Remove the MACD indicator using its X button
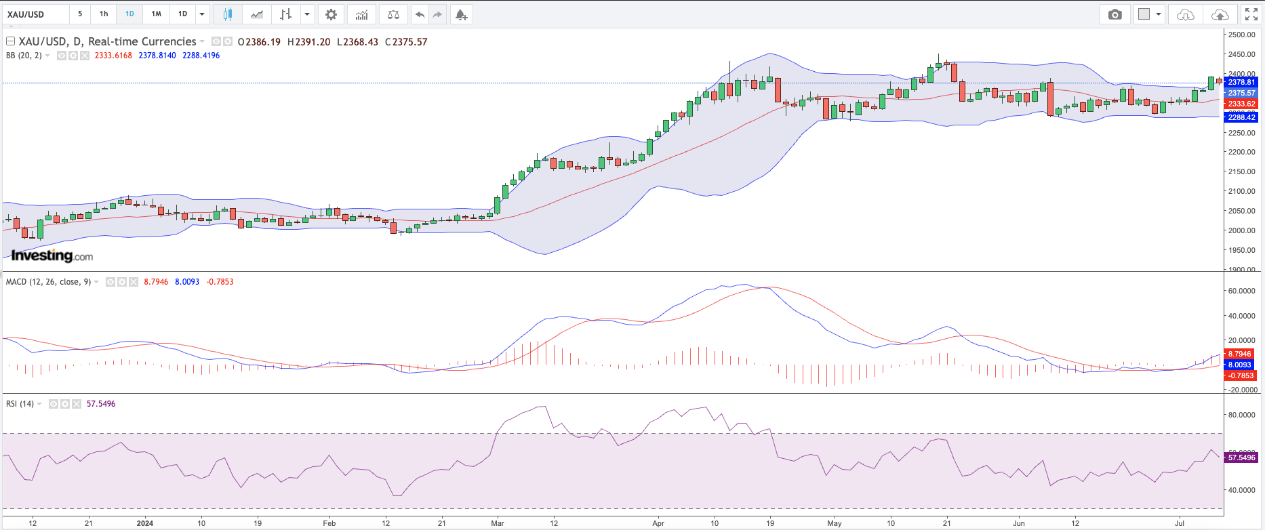1265x530 pixels. [134, 282]
